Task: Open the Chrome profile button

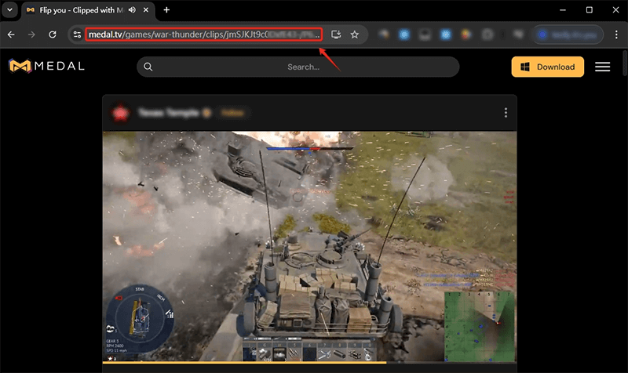Action: [x=568, y=34]
